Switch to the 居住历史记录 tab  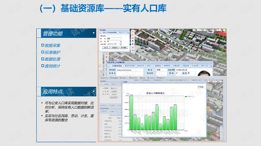point(129,66)
